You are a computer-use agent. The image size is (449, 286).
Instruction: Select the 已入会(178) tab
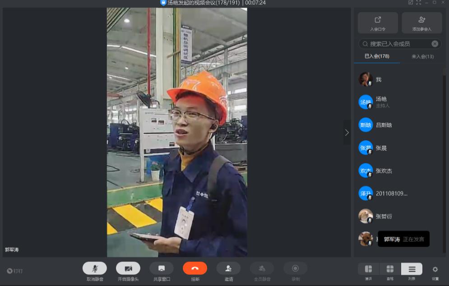(x=377, y=56)
